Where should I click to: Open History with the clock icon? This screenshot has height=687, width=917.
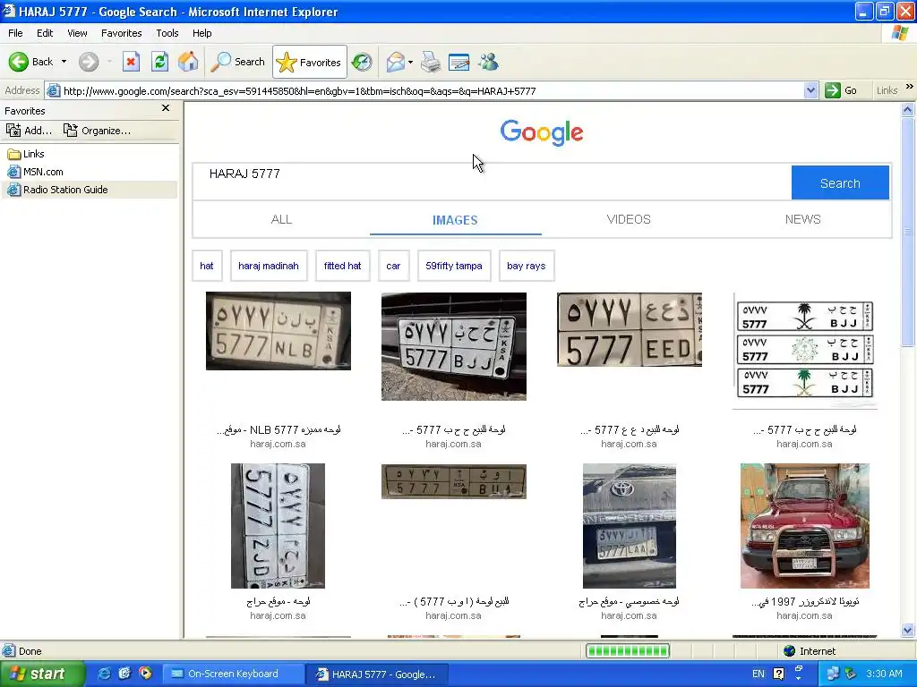[362, 62]
